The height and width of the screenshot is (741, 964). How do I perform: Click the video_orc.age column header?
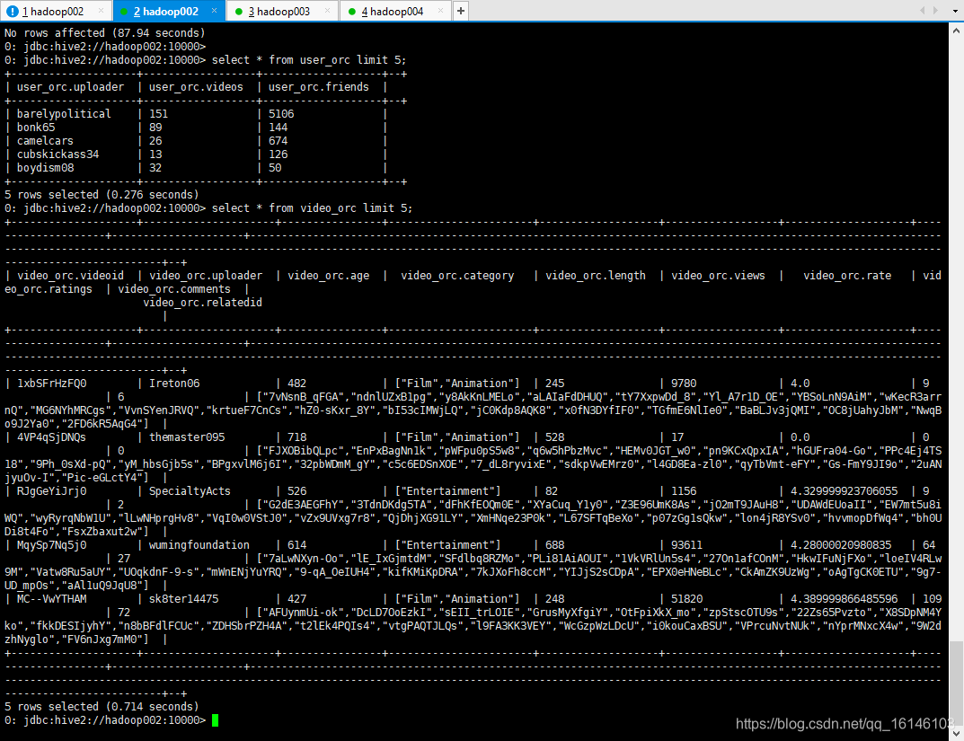point(329,276)
